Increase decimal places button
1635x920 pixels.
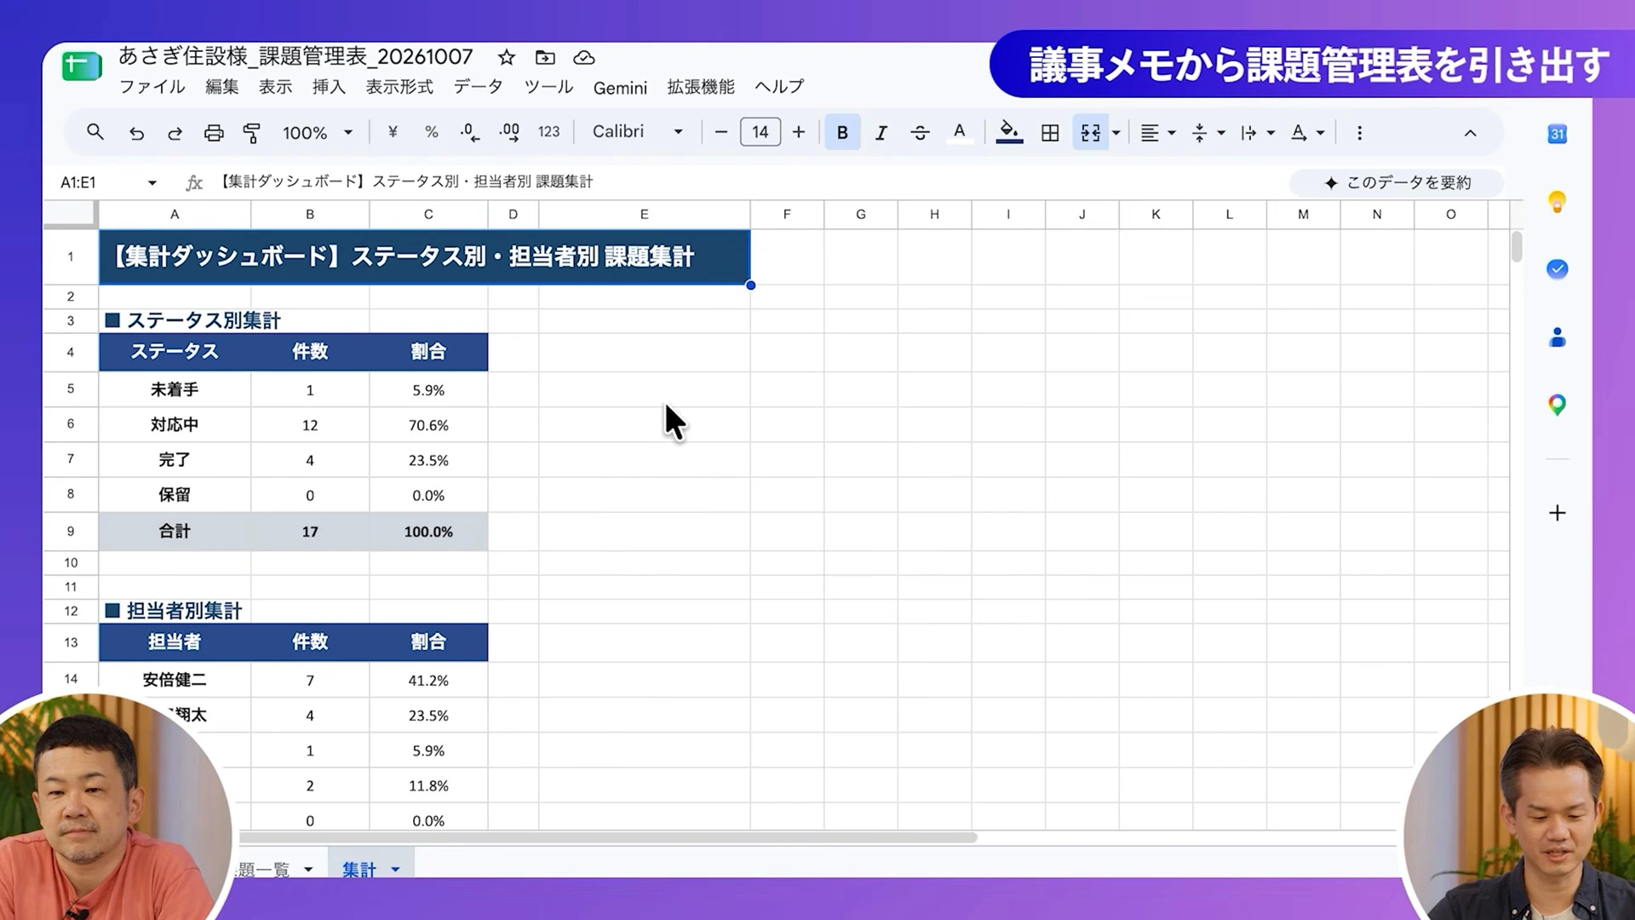click(509, 132)
